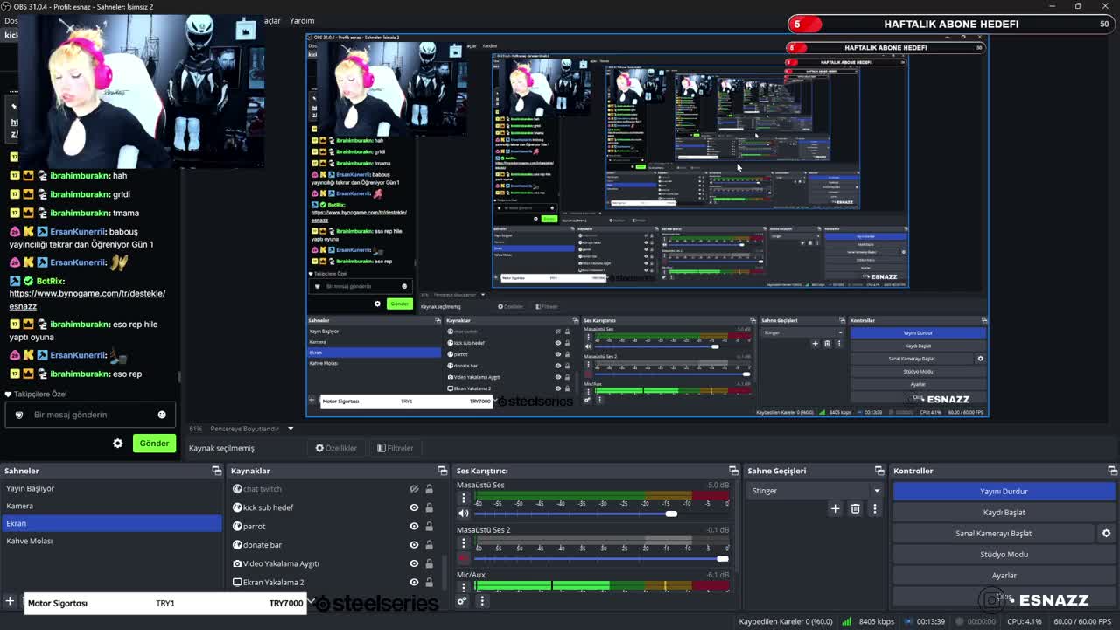Screen dimensions: 1120x630
Task: Hide the kick sub hedef source
Action: click(x=414, y=507)
